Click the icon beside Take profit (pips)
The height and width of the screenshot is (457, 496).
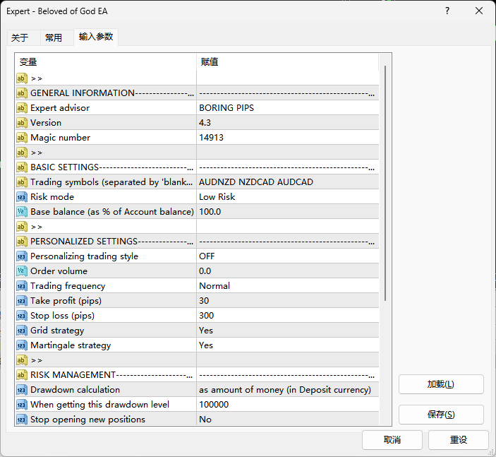(x=21, y=301)
